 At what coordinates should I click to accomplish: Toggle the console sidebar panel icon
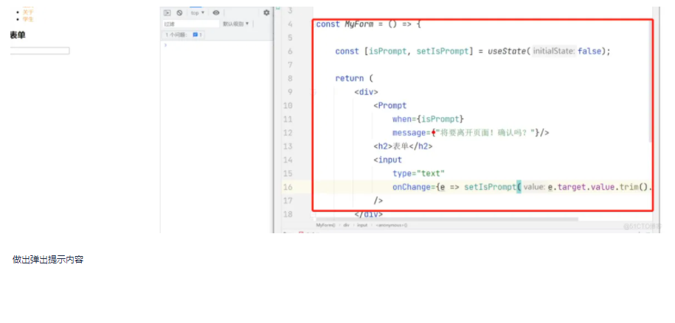coord(167,13)
